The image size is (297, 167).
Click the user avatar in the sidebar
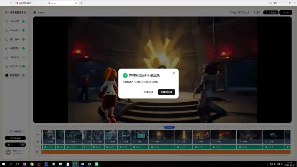coord(8,152)
